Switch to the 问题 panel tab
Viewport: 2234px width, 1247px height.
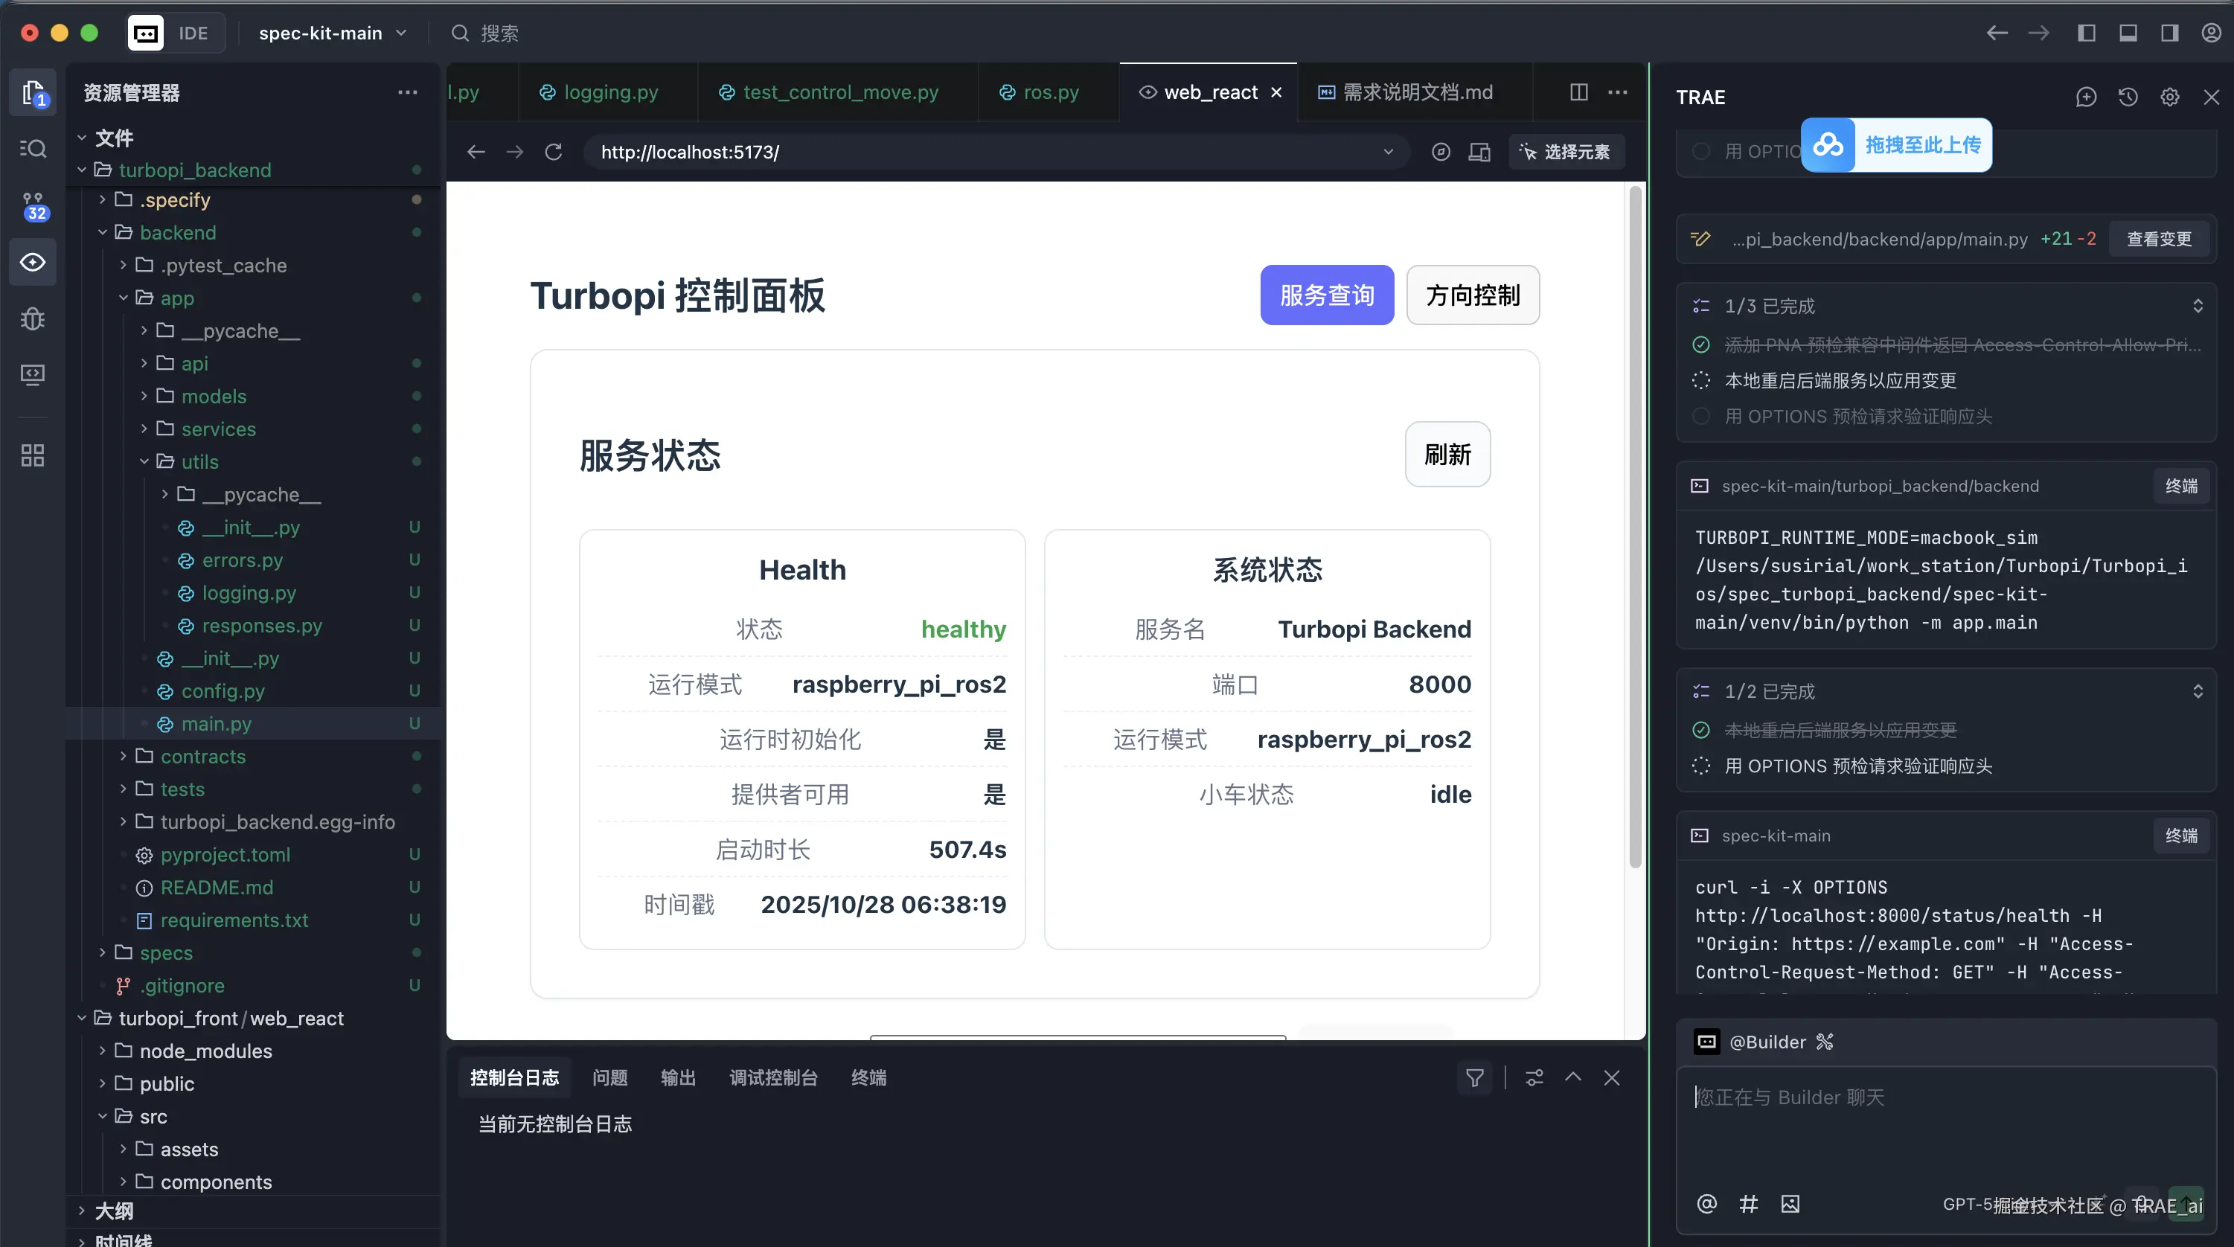point(609,1078)
